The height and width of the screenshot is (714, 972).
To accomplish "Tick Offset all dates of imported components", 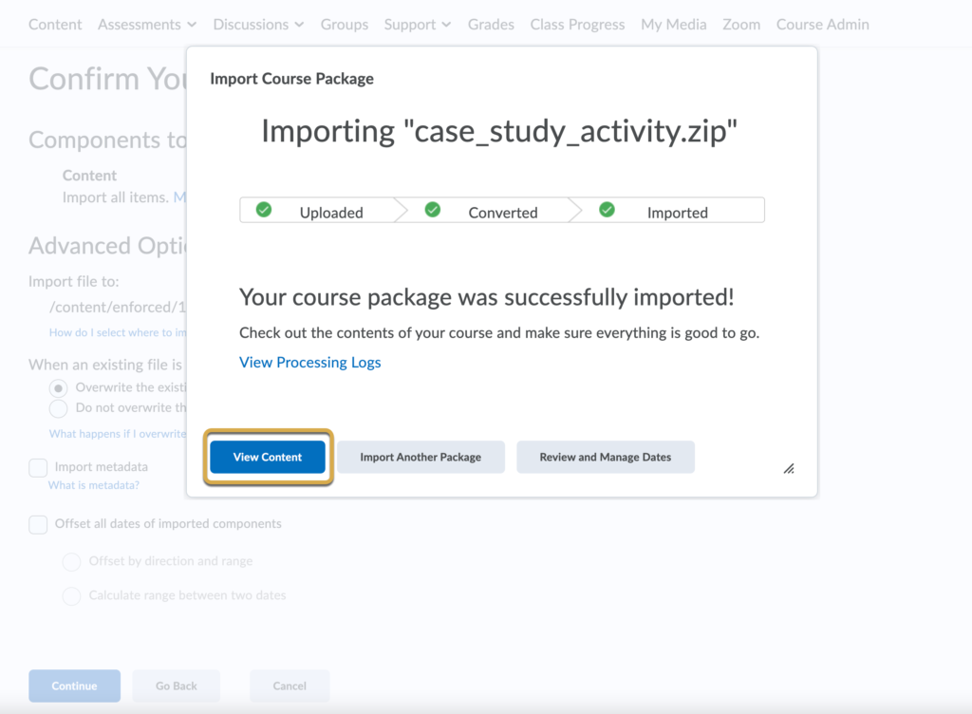I will 38,524.
